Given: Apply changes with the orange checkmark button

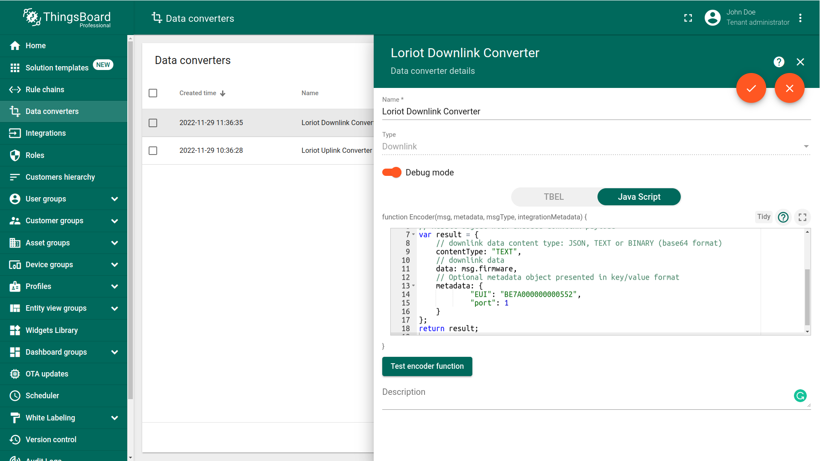Looking at the screenshot, I should [x=751, y=88].
